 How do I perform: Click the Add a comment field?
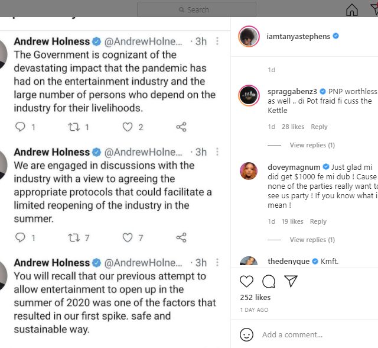coord(313,334)
